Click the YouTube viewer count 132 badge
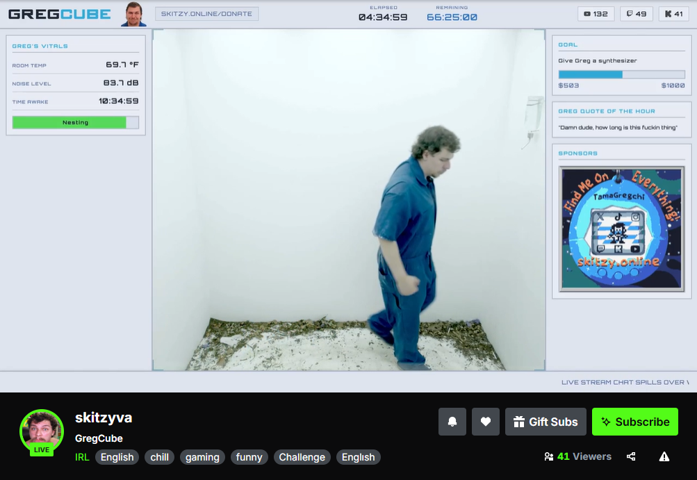The width and height of the screenshot is (697, 480). pyautogui.click(x=596, y=14)
